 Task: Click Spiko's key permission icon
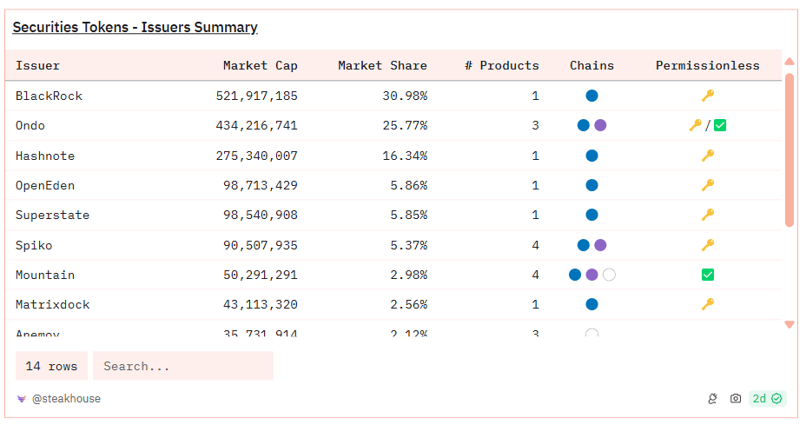pos(708,244)
